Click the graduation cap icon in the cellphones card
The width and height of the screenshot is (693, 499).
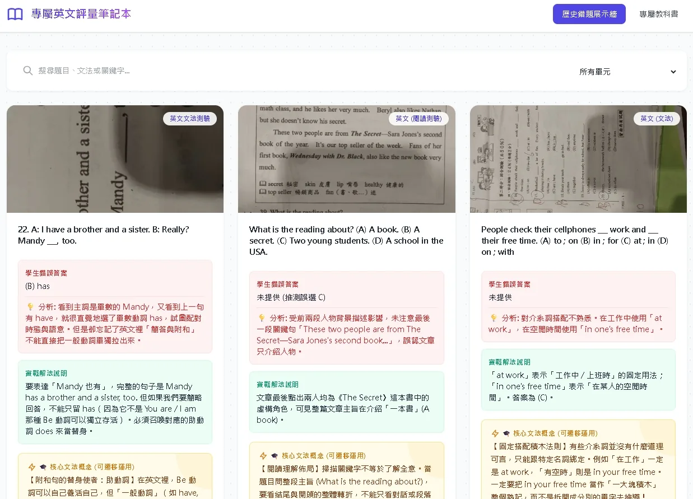coord(506,433)
